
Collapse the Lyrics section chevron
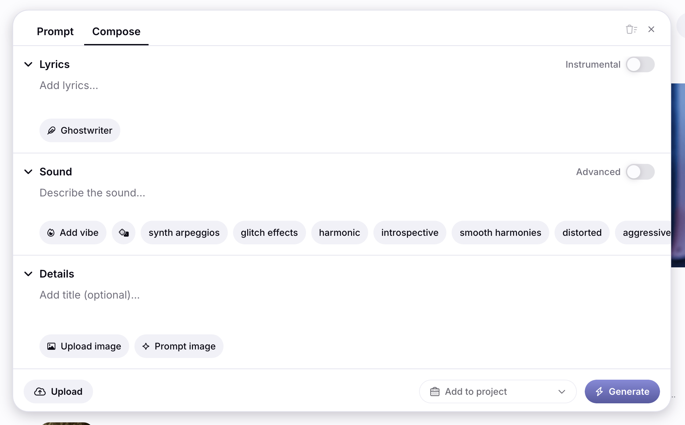[29, 64]
